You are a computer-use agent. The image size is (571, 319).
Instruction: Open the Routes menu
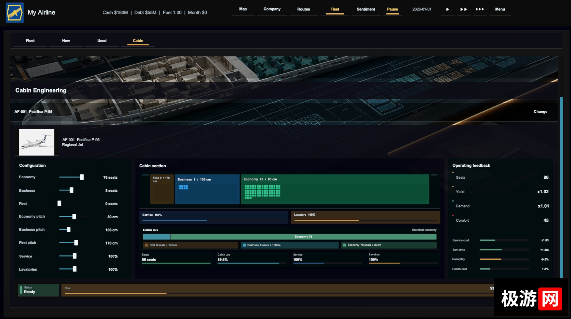point(303,9)
